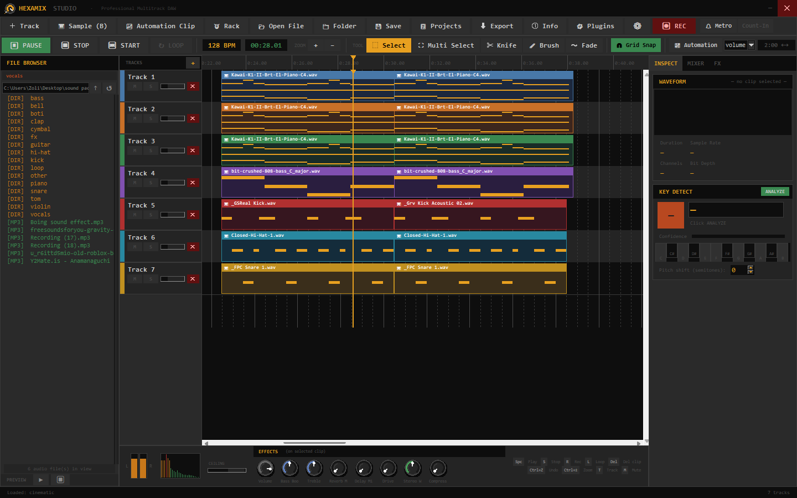The image size is (797, 498).
Task: Adjust the Reverb effect knob
Action: (x=338, y=469)
